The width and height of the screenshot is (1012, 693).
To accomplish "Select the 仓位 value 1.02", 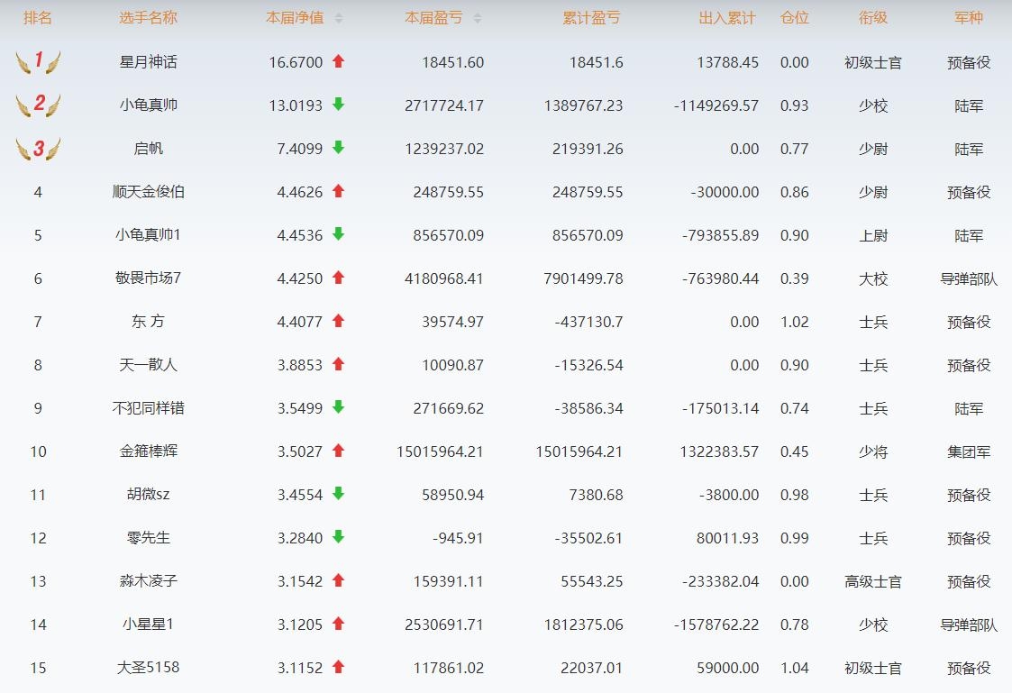I will point(795,322).
